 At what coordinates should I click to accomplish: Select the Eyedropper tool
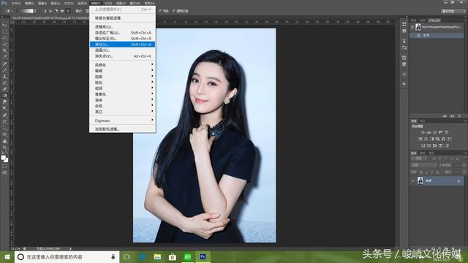coord(4,56)
